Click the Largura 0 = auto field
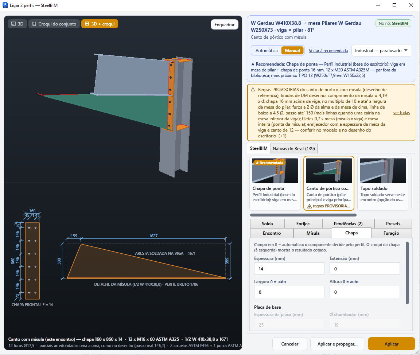Screen dimensions: 420x355 click(289, 292)
